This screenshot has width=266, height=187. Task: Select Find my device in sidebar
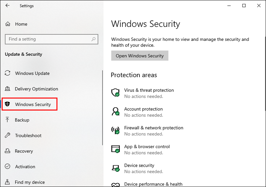pos(30,182)
